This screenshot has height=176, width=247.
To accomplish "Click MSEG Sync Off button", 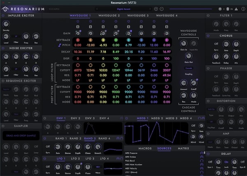I will pos(193,125).
